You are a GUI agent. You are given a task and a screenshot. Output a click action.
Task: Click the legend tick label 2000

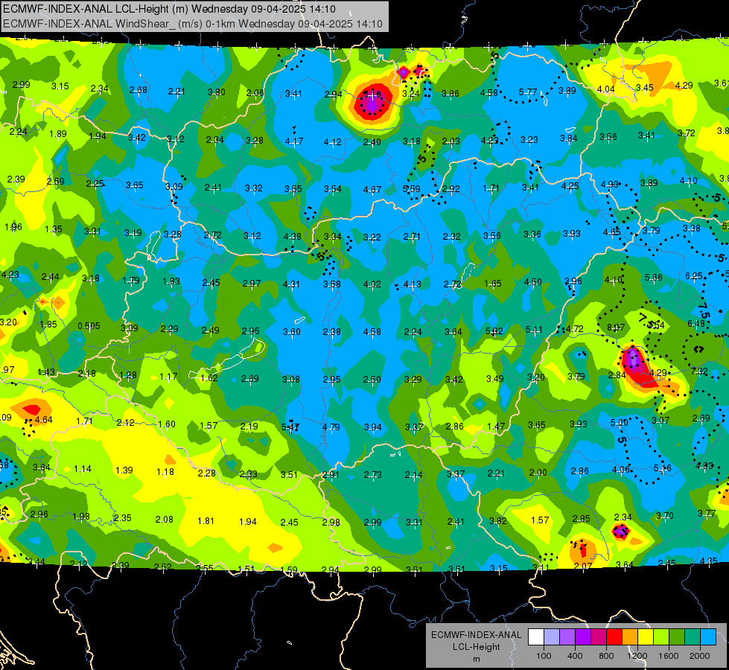[700, 656]
